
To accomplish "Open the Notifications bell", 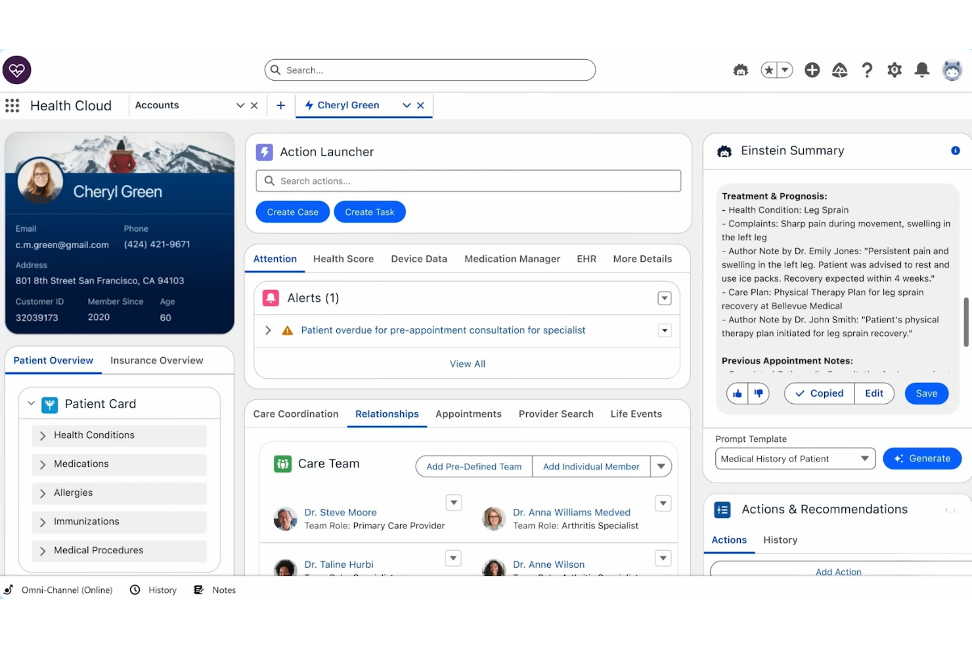I will pos(922,70).
